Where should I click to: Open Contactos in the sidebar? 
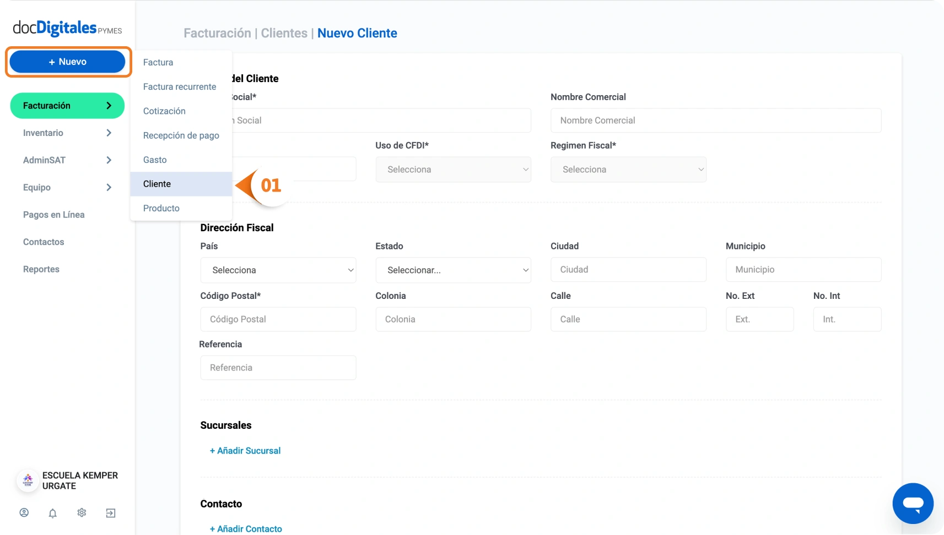(44, 242)
